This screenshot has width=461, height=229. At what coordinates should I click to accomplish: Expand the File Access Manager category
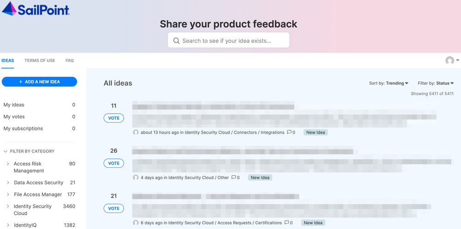(x=8, y=194)
